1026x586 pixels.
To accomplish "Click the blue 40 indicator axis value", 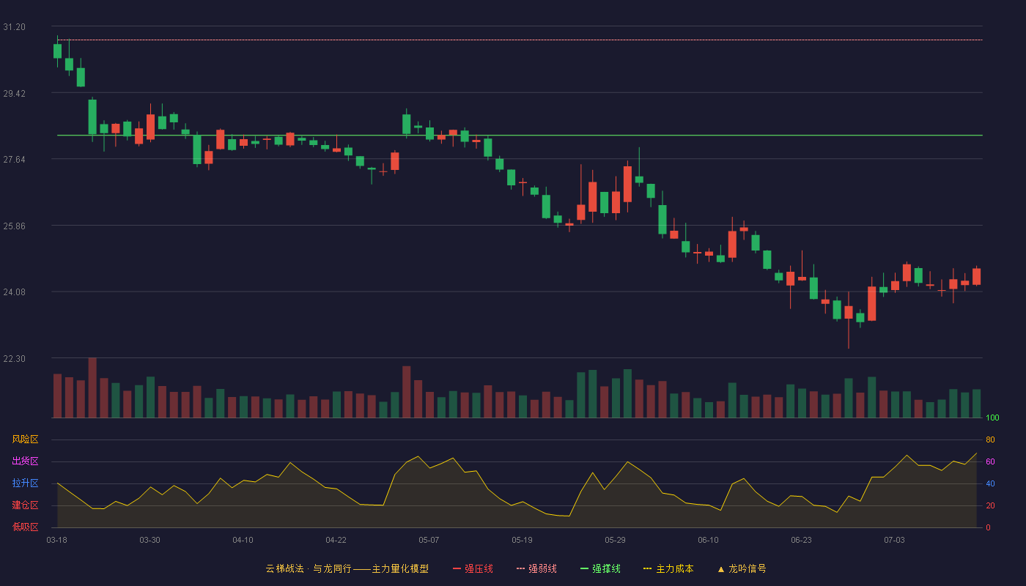I will [x=990, y=483].
